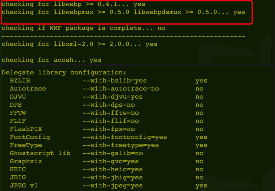This screenshot has width=275, height=191.
Task: Click the --with-flif=no option text
Action: [110, 121]
